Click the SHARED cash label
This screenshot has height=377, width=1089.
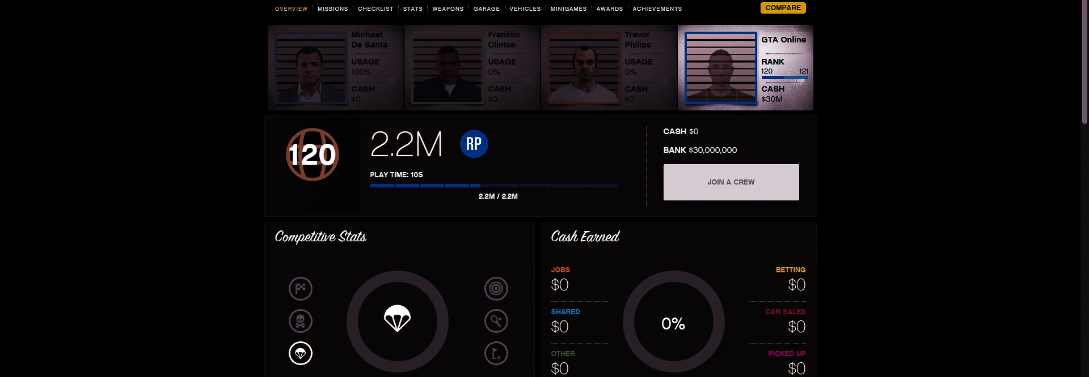[x=565, y=312]
